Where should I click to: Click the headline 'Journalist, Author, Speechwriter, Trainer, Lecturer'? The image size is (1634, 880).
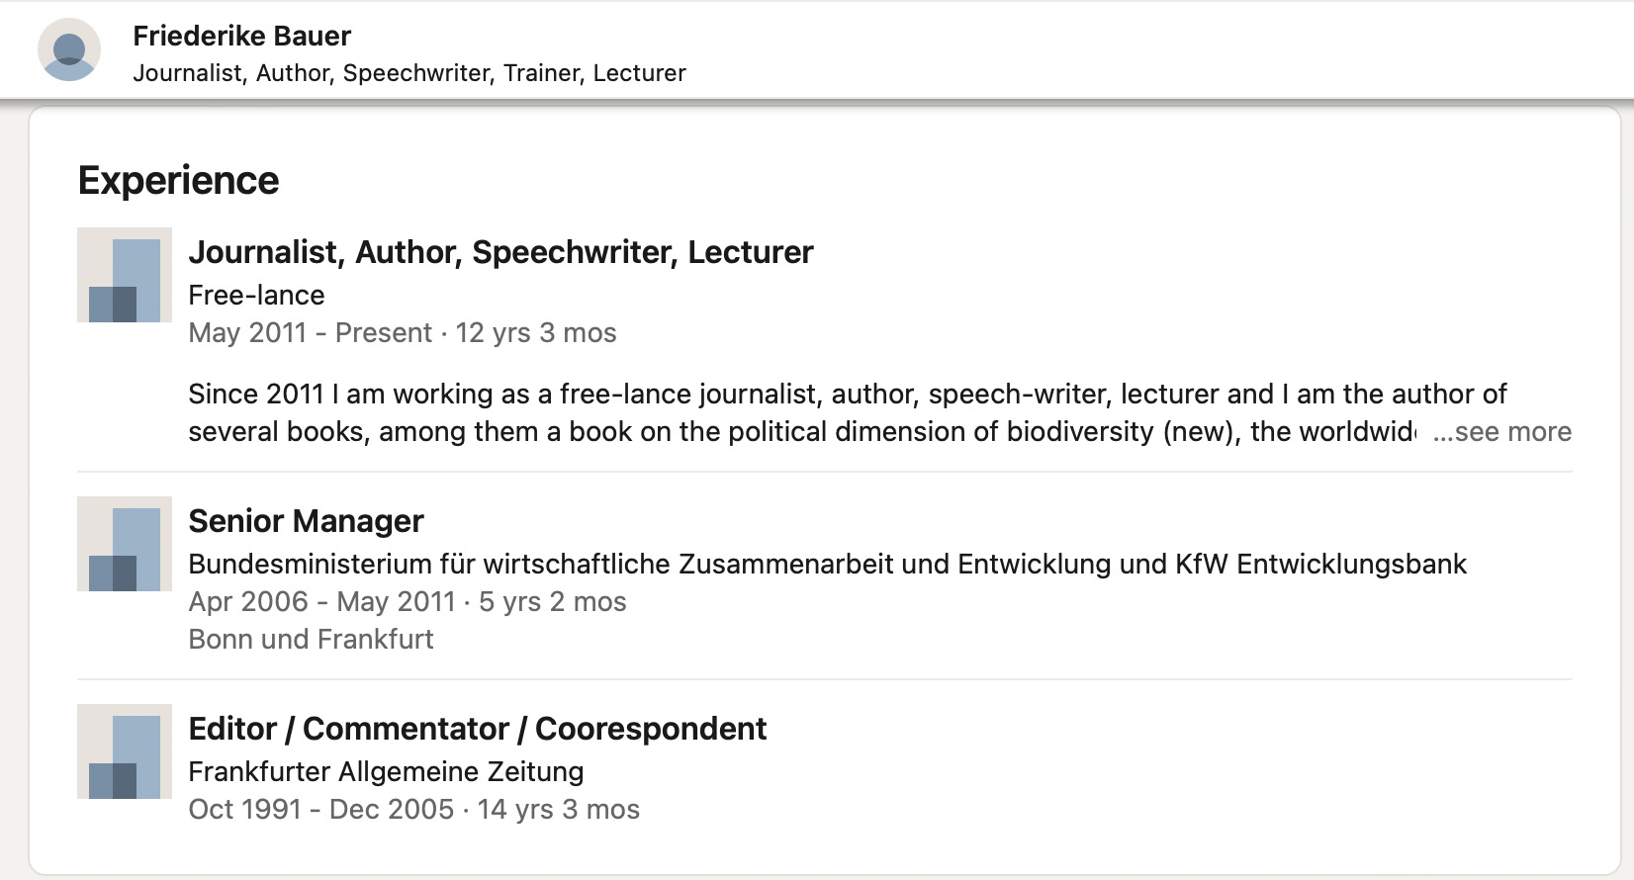[x=409, y=73]
